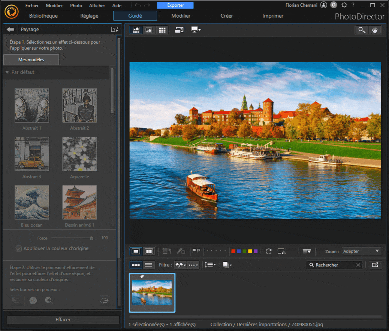Image resolution: width=389 pixels, height=331 pixels.
Task: Click the back arrow in the Paysage panel
Action: [10, 29]
